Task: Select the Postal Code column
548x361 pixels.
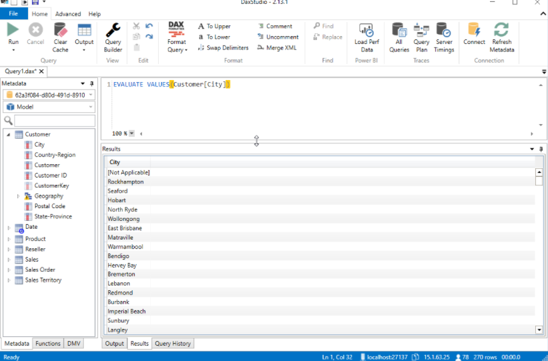Action: click(49, 206)
